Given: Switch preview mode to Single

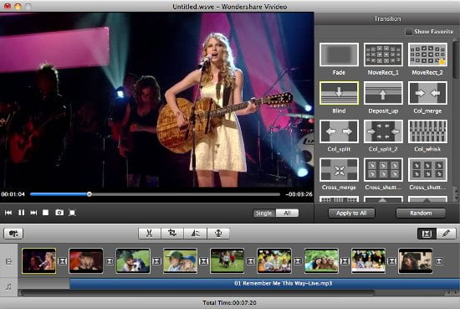Looking at the screenshot, I should [x=264, y=213].
